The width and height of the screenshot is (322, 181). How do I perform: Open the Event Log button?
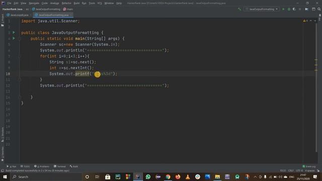(x=309, y=166)
